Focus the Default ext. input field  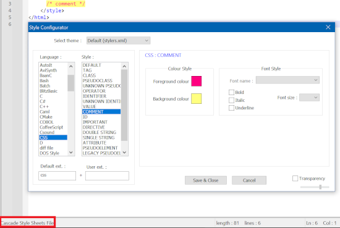pos(57,175)
